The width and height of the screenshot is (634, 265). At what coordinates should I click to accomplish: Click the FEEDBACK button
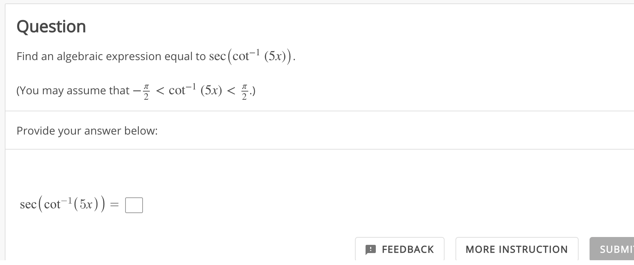click(x=399, y=249)
